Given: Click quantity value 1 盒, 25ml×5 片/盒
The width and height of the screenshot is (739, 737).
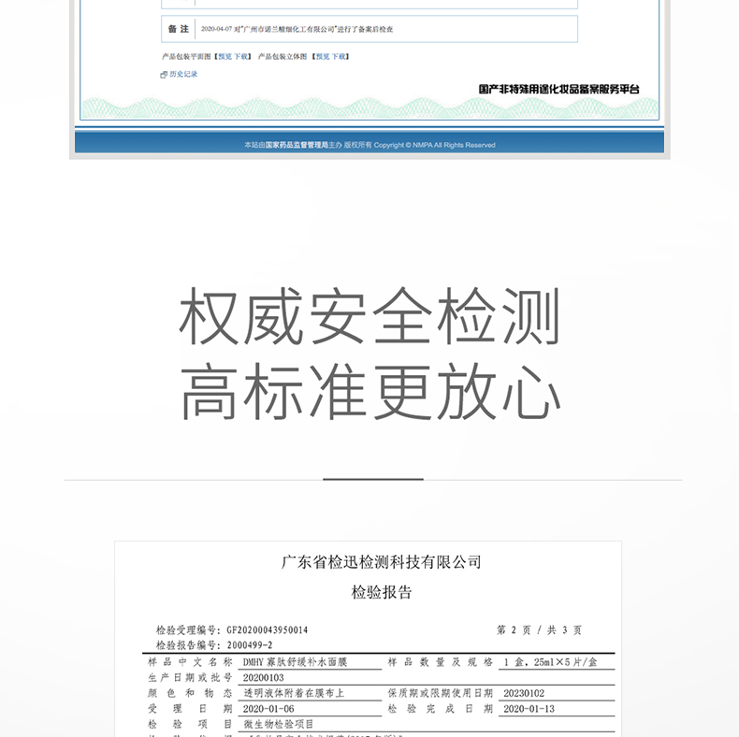Looking at the screenshot, I should (x=550, y=662).
